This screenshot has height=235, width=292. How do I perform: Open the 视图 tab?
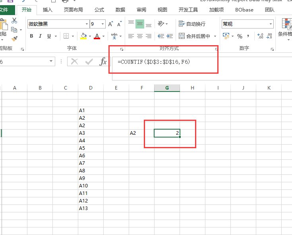(x=162, y=10)
